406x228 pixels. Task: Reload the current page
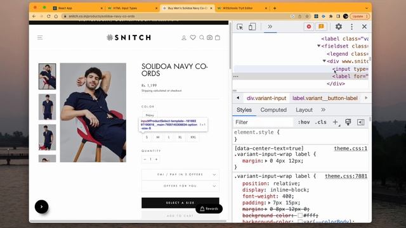point(49,16)
